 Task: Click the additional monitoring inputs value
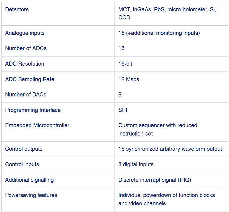[x=159, y=33]
